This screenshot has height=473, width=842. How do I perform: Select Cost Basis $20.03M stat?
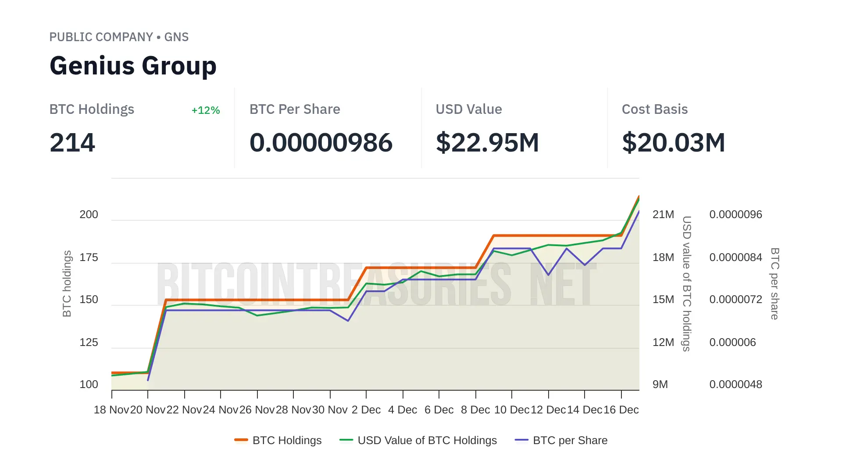[673, 142]
